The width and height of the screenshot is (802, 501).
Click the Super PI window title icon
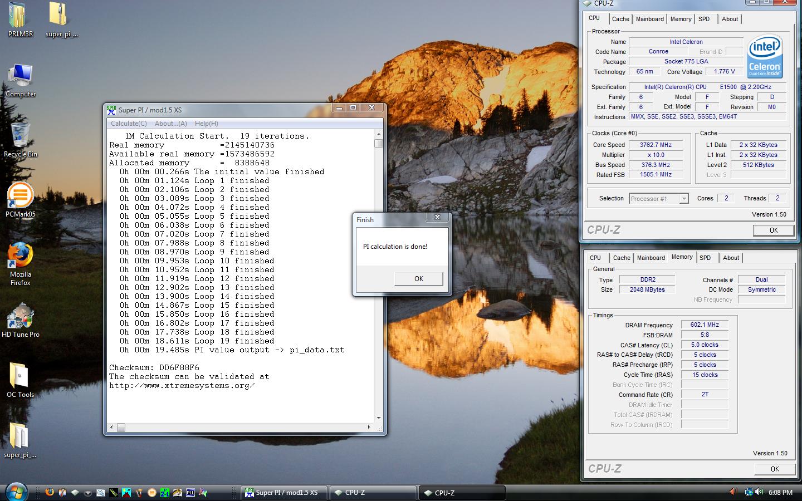(x=111, y=110)
